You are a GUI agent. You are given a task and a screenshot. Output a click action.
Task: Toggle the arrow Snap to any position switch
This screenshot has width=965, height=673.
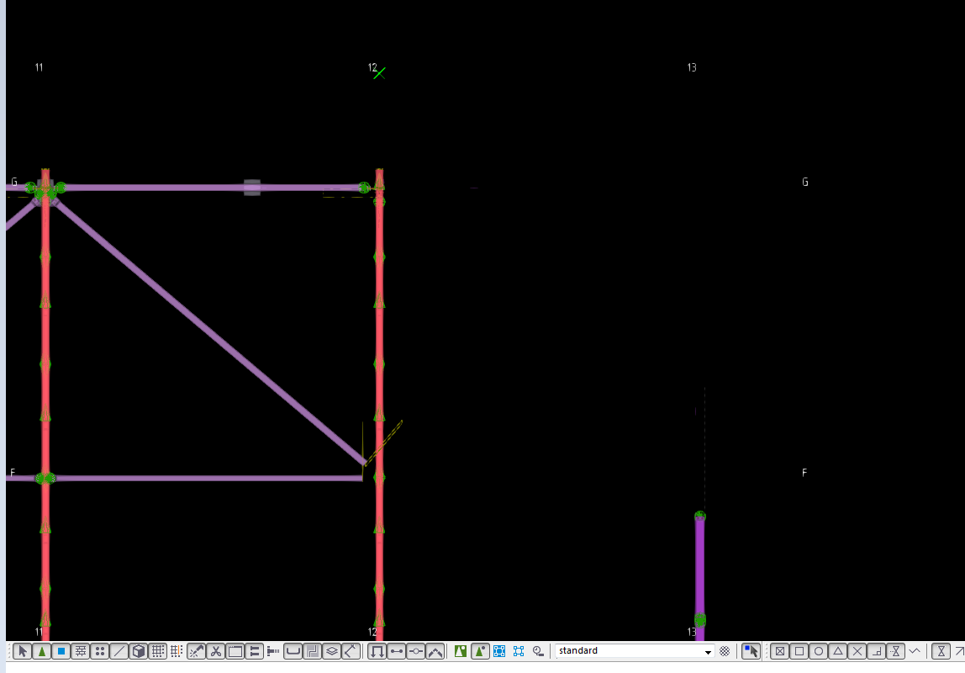(959, 651)
